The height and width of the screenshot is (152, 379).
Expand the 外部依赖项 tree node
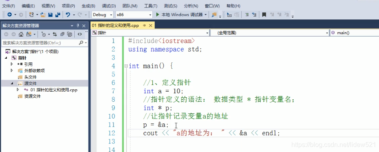(11, 70)
